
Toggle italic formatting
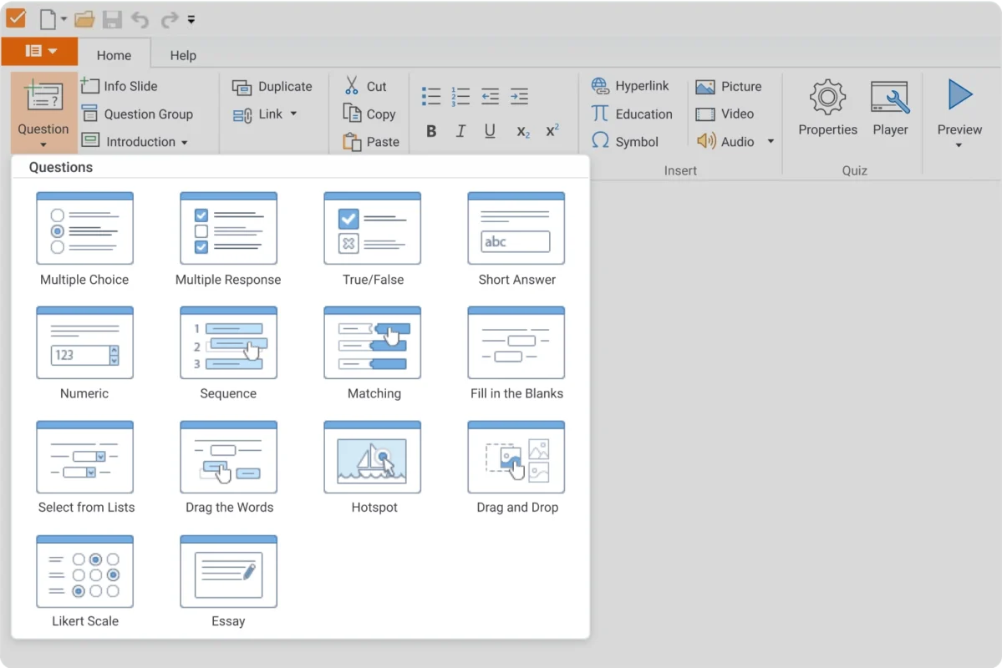pyautogui.click(x=460, y=131)
